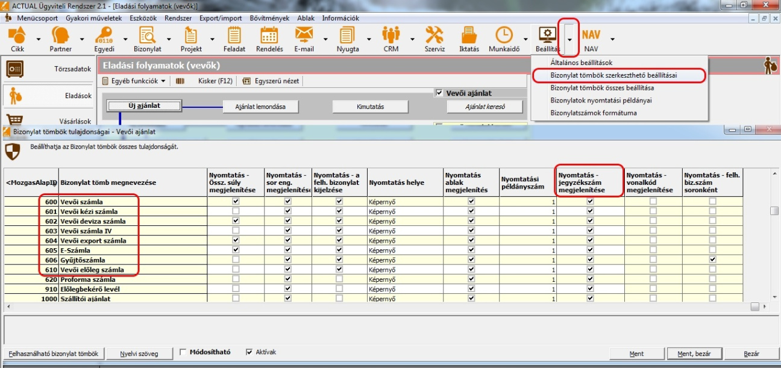The width and height of the screenshot is (781, 368).
Task: Uncheck the Aktívak checkbox
Action: [249, 352]
